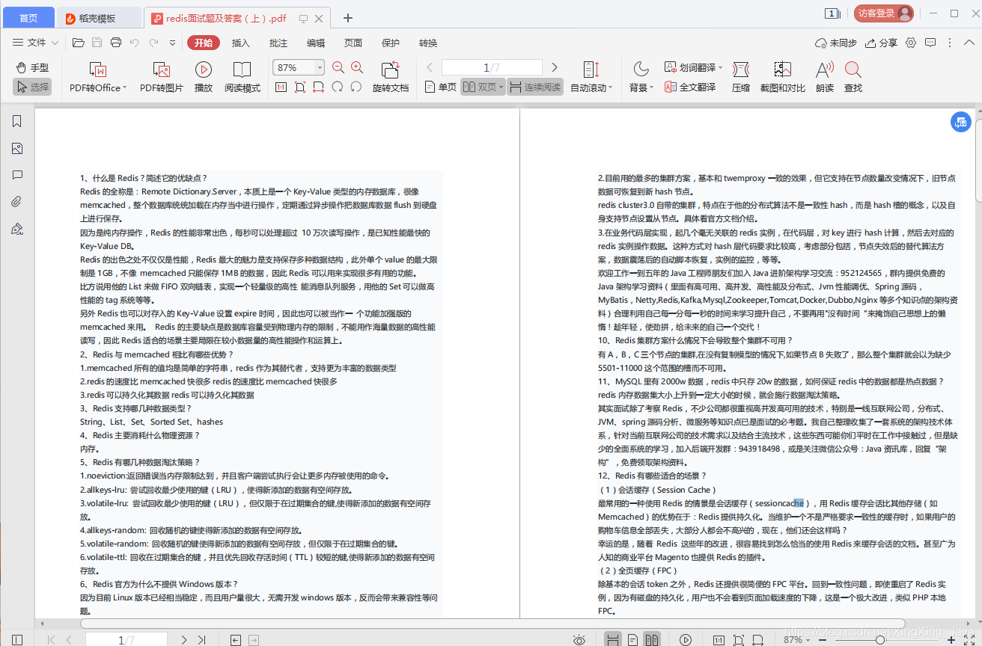
Task: Switch to the 开始 tab
Action: click(204, 43)
